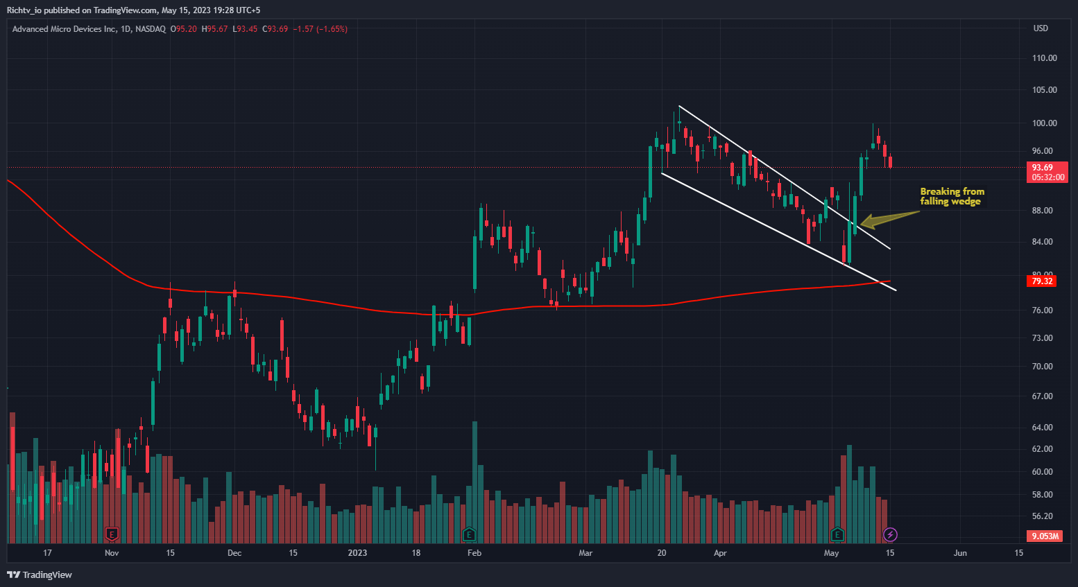Click the 76.00 price axis label
Image resolution: width=1078 pixels, height=587 pixels.
click(x=1043, y=310)
